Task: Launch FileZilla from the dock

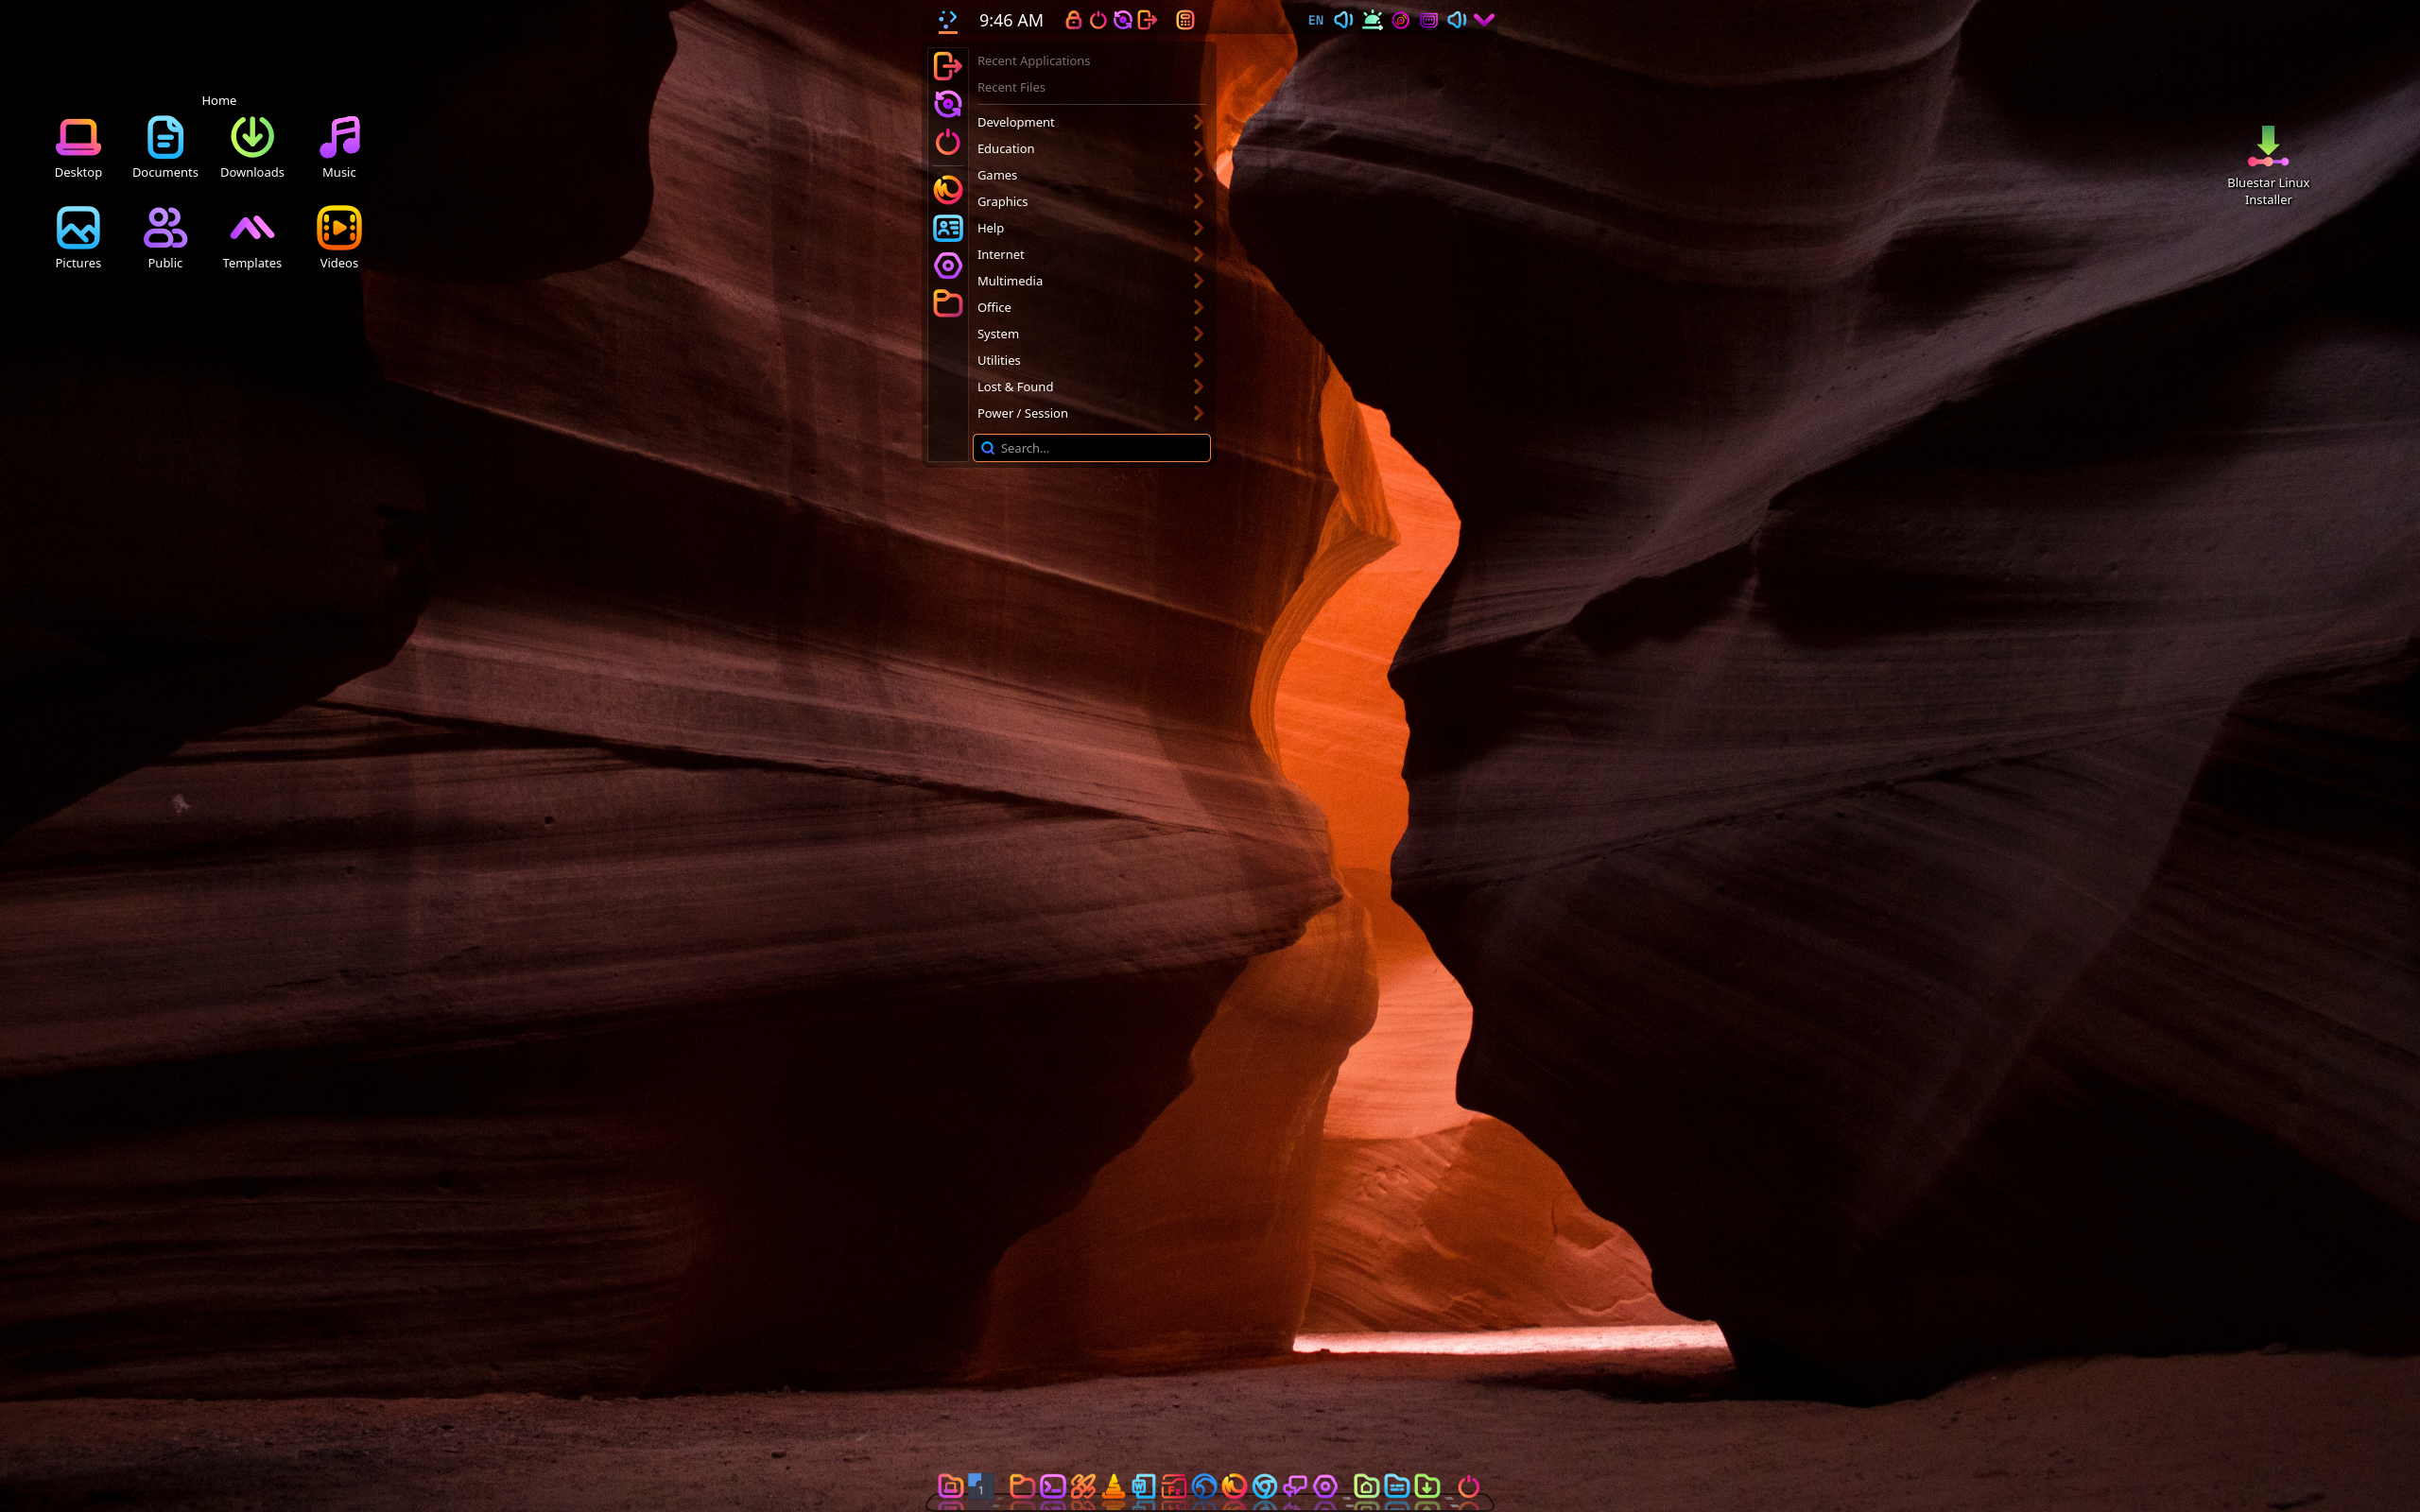Action: coord(1174,1487)
